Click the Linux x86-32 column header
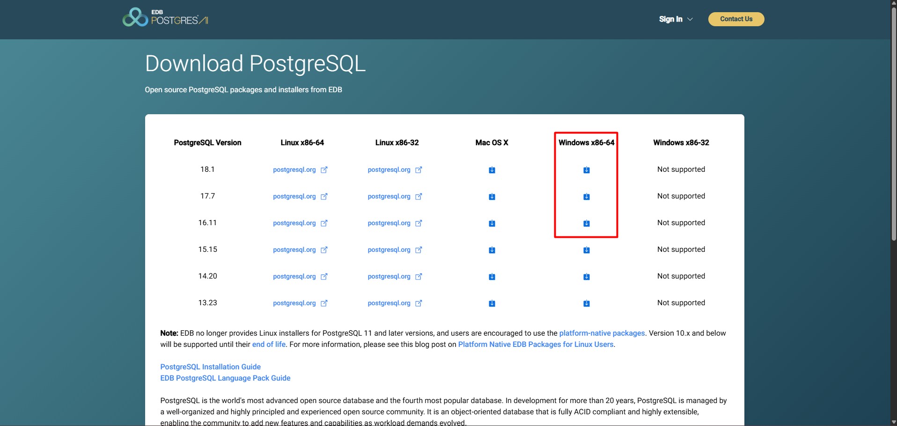The image size is (897, 426). 397,142
